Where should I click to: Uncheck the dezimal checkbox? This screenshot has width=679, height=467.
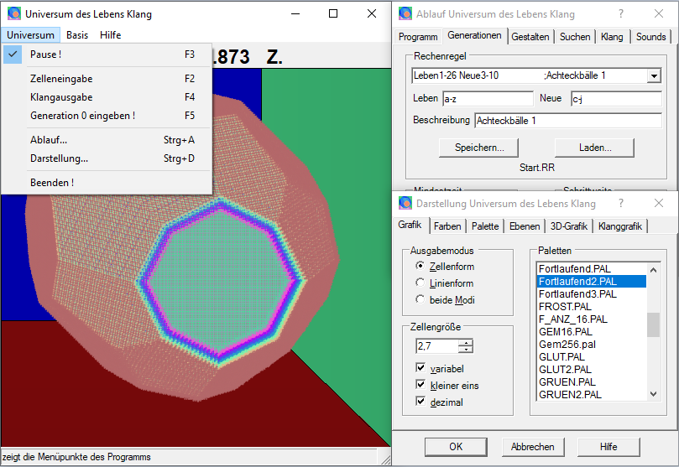point(420,402)
